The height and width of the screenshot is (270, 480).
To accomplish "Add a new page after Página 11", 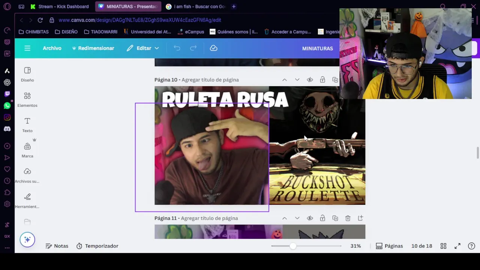I will click(x=360, y=218).
